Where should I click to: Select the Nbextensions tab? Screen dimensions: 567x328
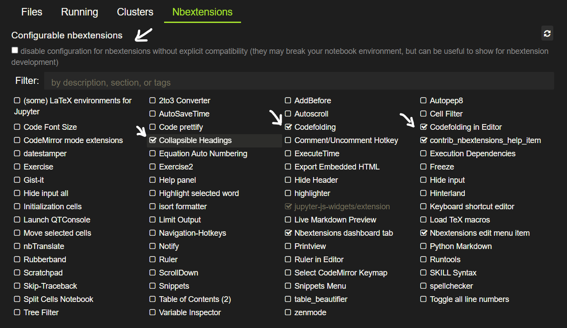pyautogui.click(x=202, y=12)
